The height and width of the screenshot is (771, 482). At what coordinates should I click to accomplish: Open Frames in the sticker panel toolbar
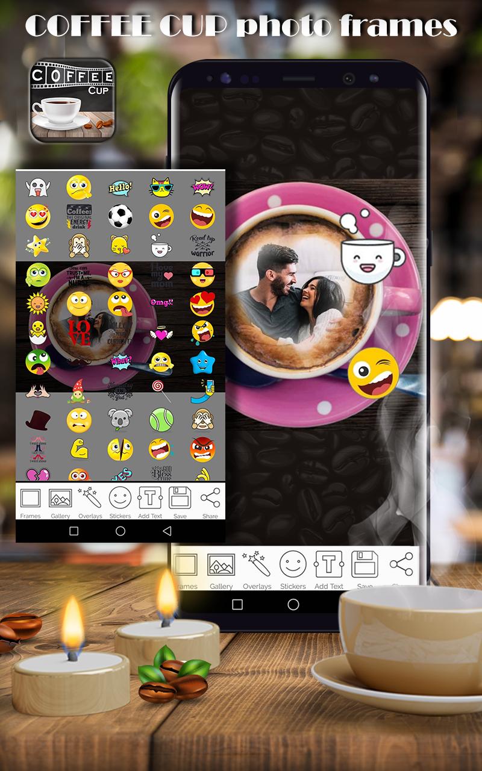(30, 501)
